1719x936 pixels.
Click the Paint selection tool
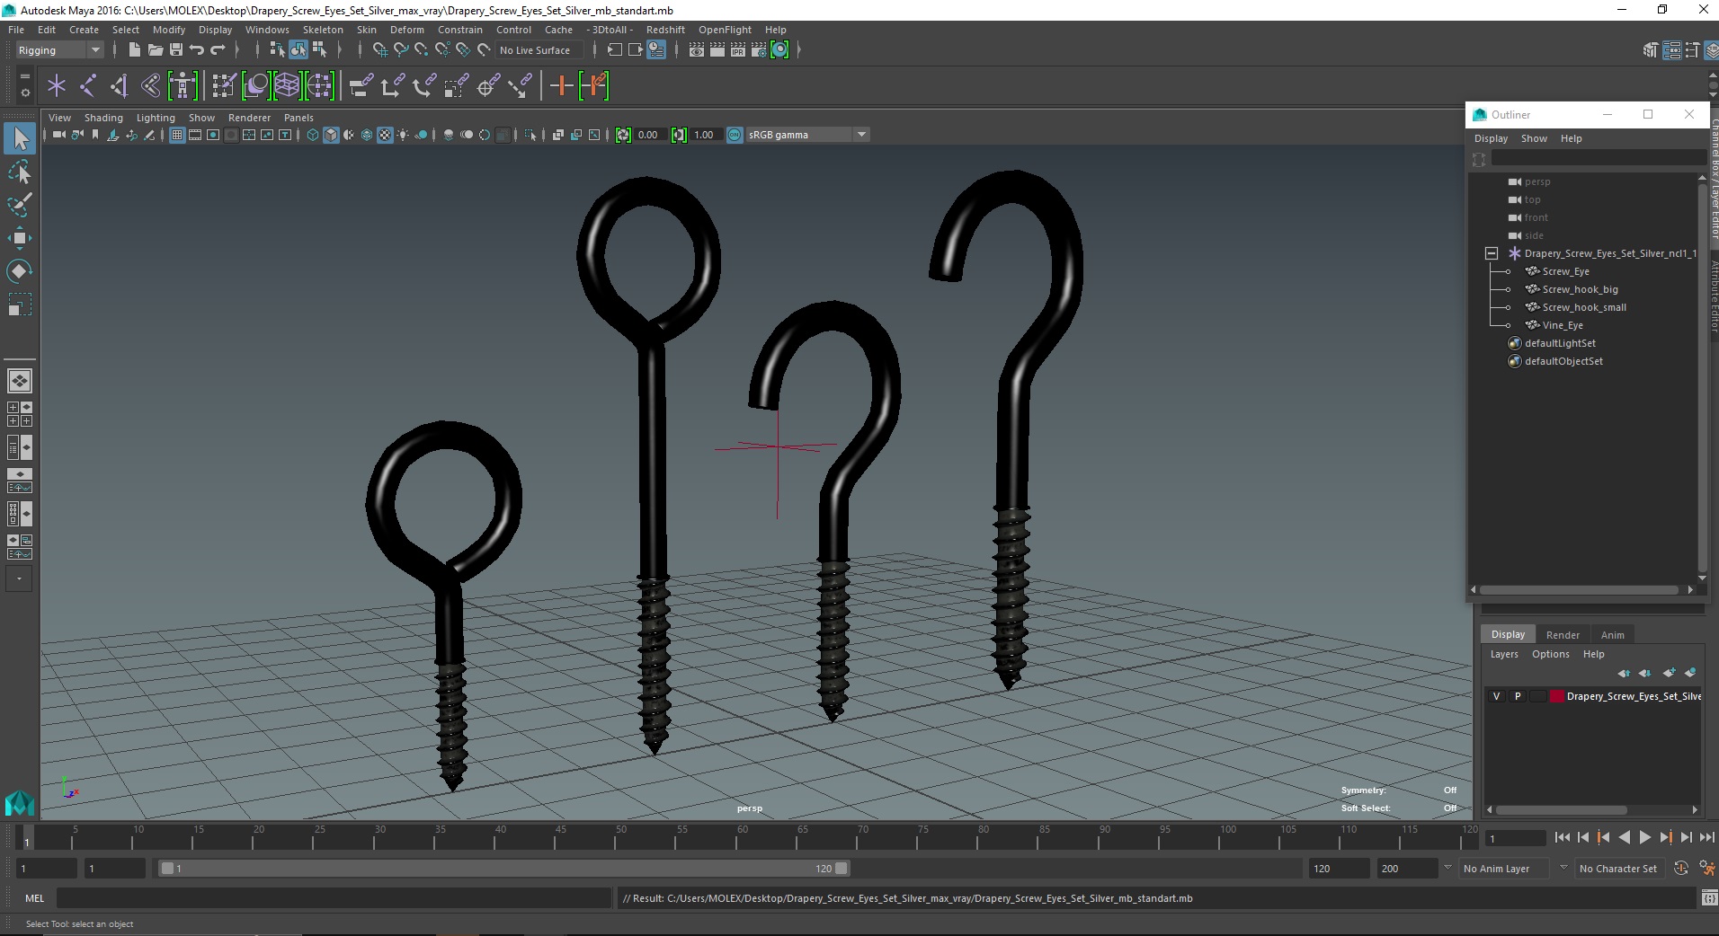pyautogui.click(x=19, y=205)
